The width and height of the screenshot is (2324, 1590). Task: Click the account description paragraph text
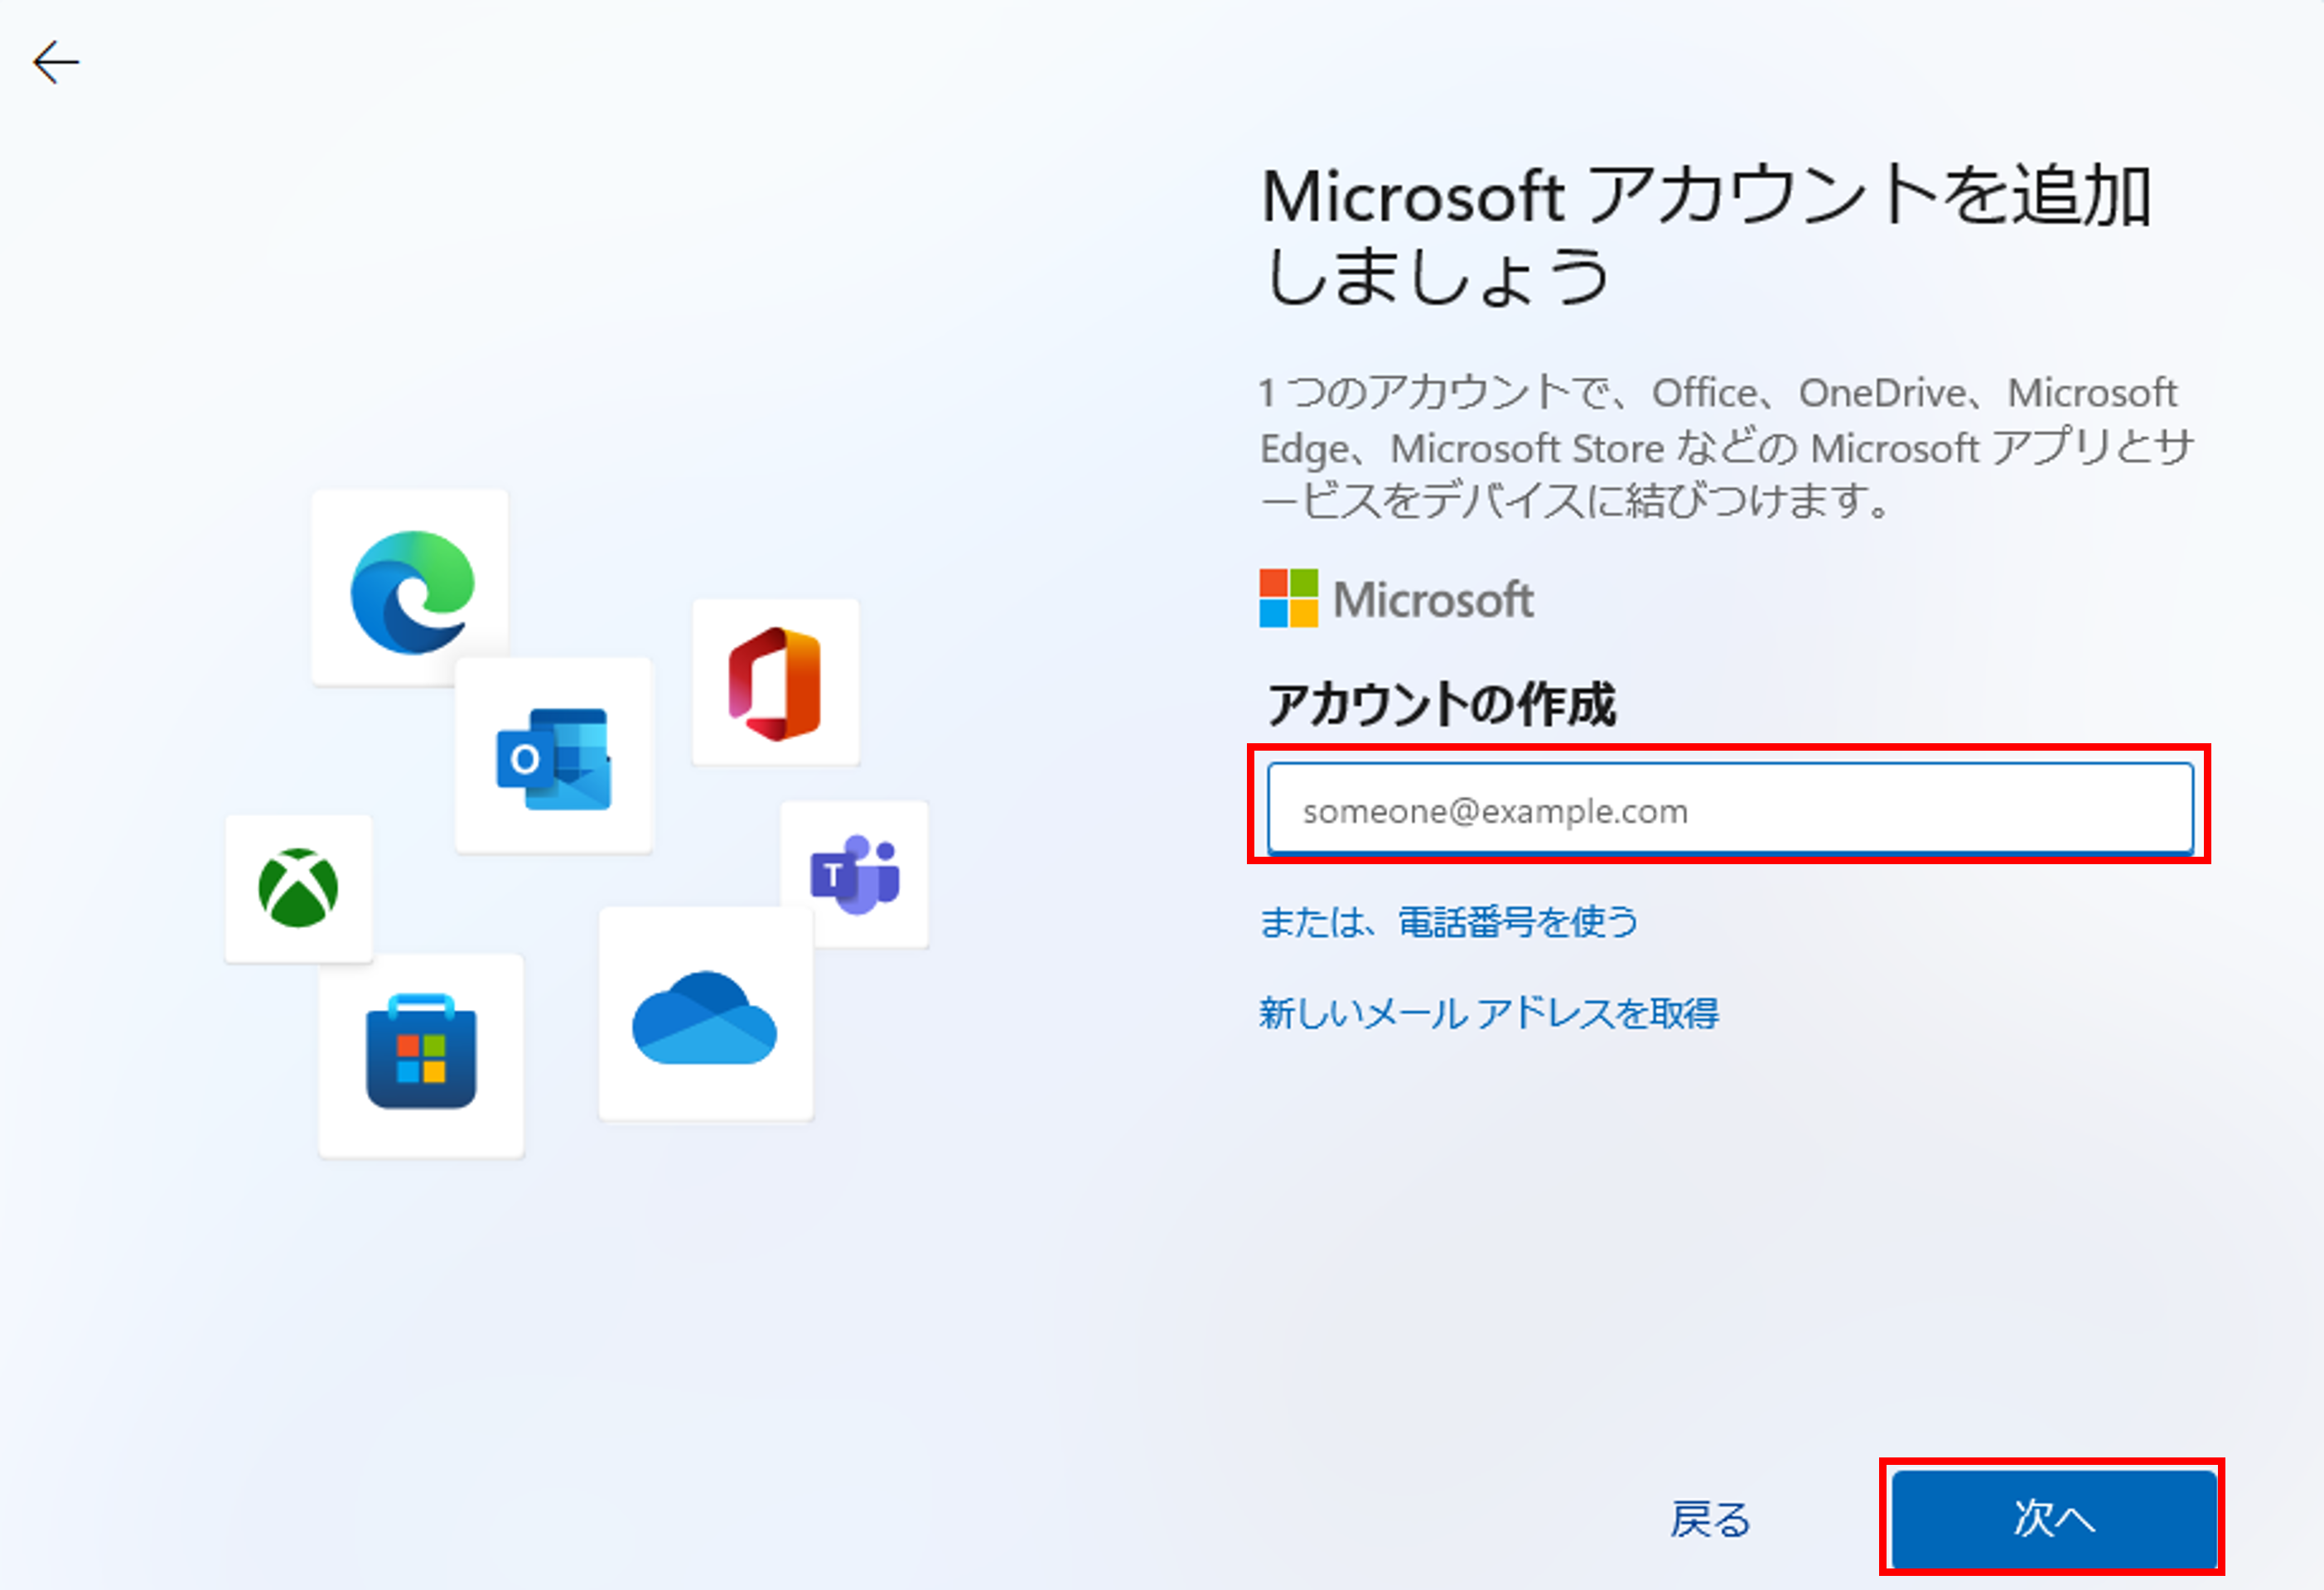[x=1720, y=448]
